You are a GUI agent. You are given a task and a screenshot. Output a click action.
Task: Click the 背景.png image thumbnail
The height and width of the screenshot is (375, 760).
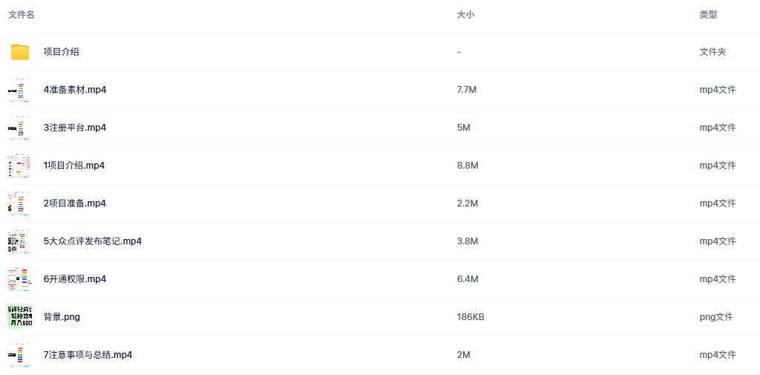coord(20,317)
